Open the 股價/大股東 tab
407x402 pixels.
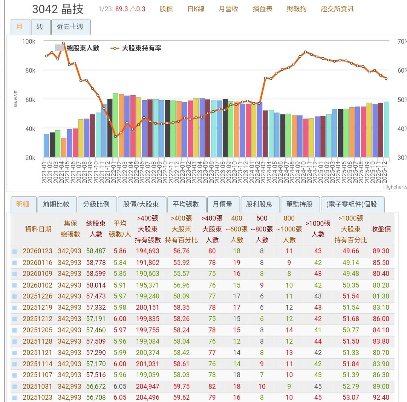click(x=142, y=204)
